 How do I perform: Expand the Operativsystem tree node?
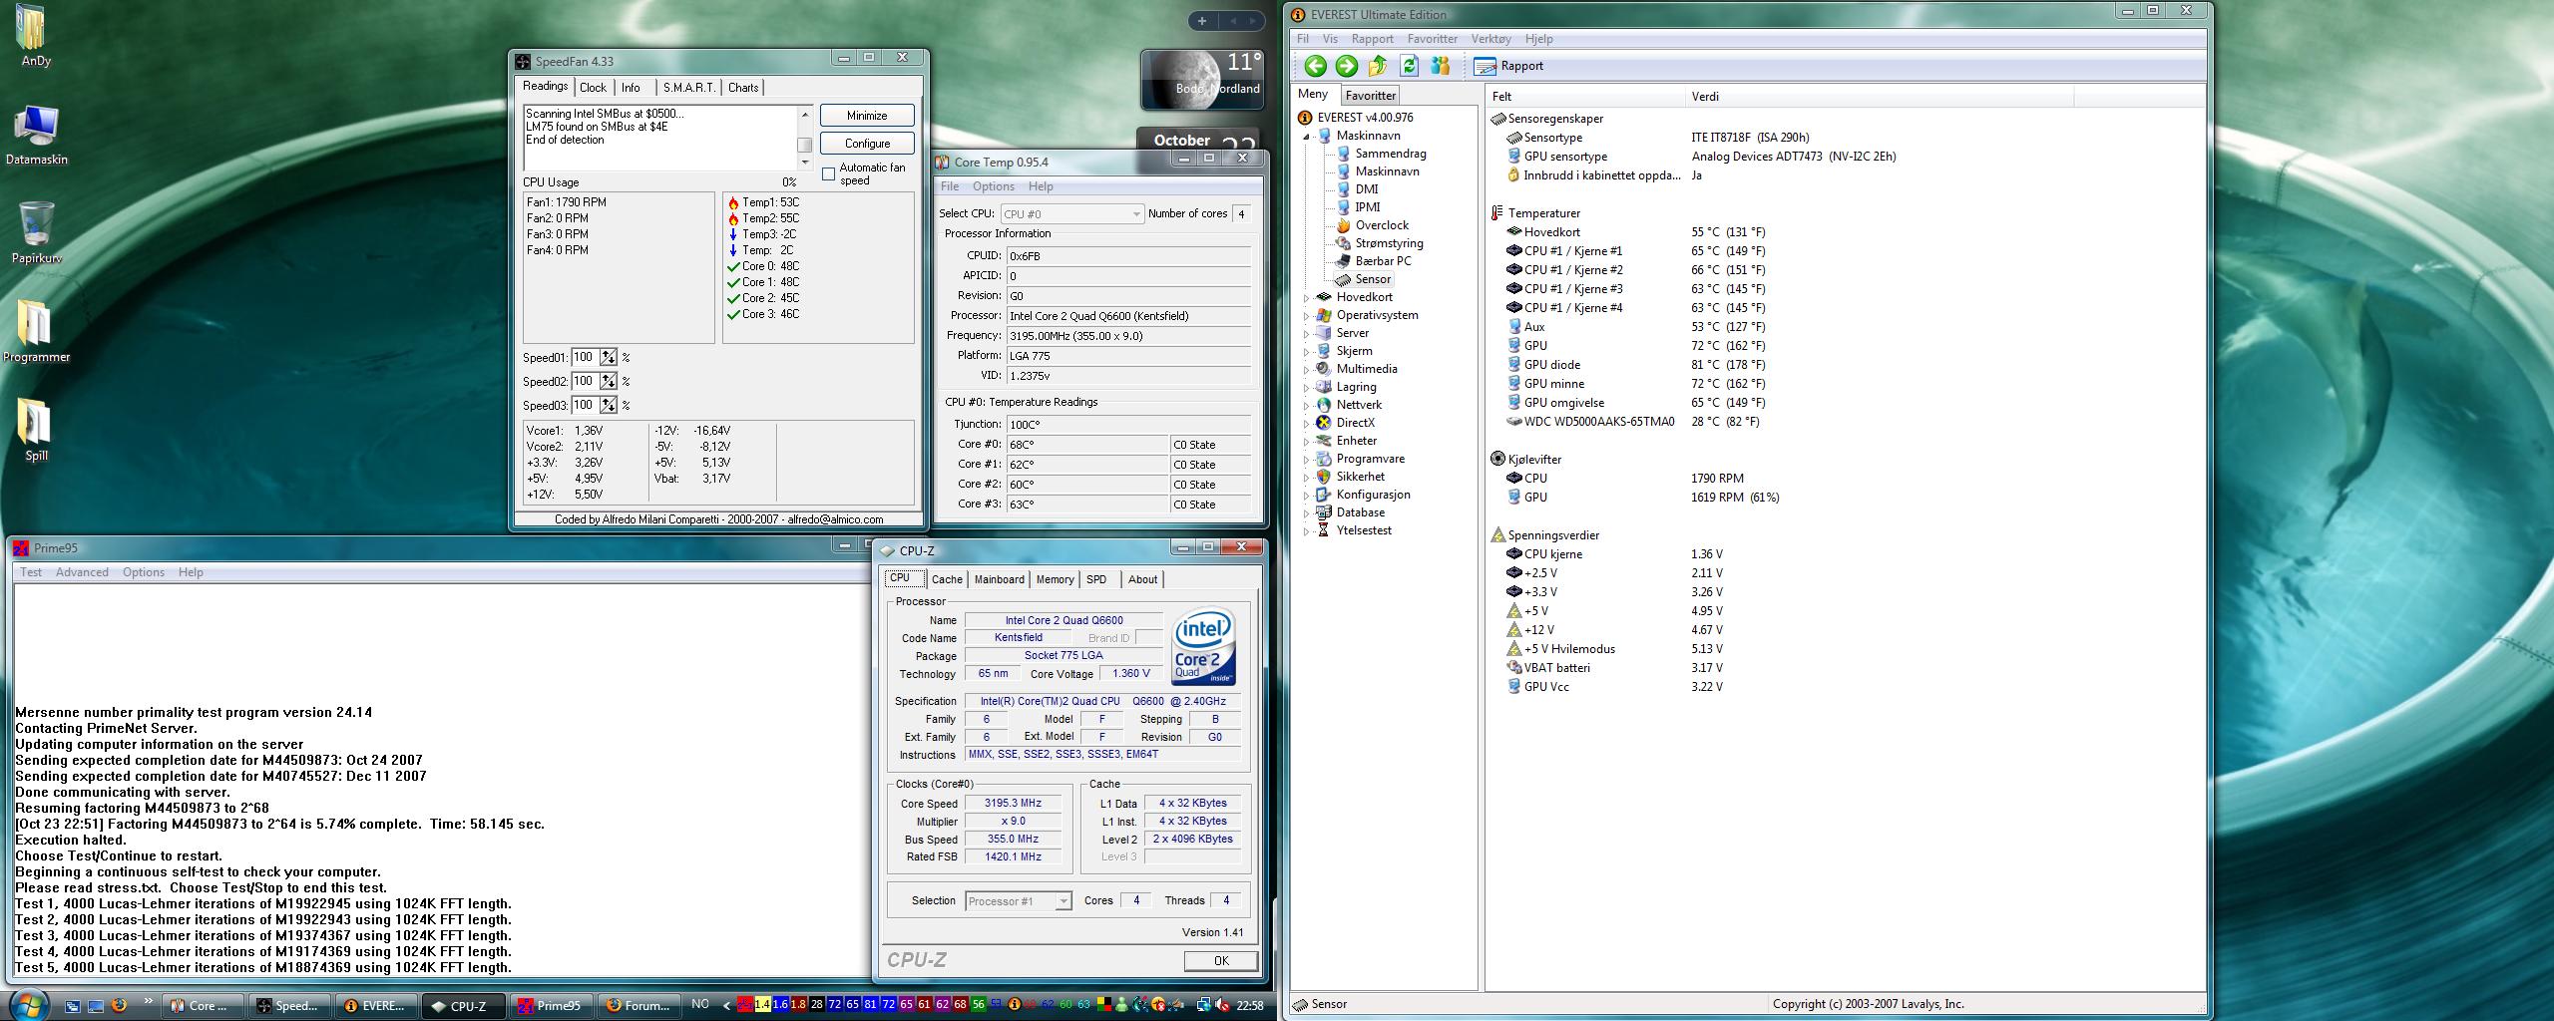[1307, 315]
